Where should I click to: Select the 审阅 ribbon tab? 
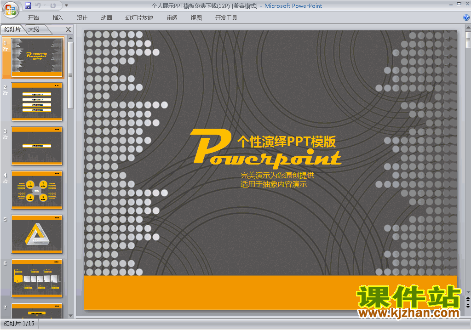[x=172, y=18]
